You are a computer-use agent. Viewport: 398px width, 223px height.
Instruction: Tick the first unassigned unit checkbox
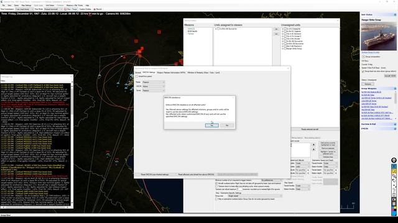pyautogui.click(x=285, y=29)
